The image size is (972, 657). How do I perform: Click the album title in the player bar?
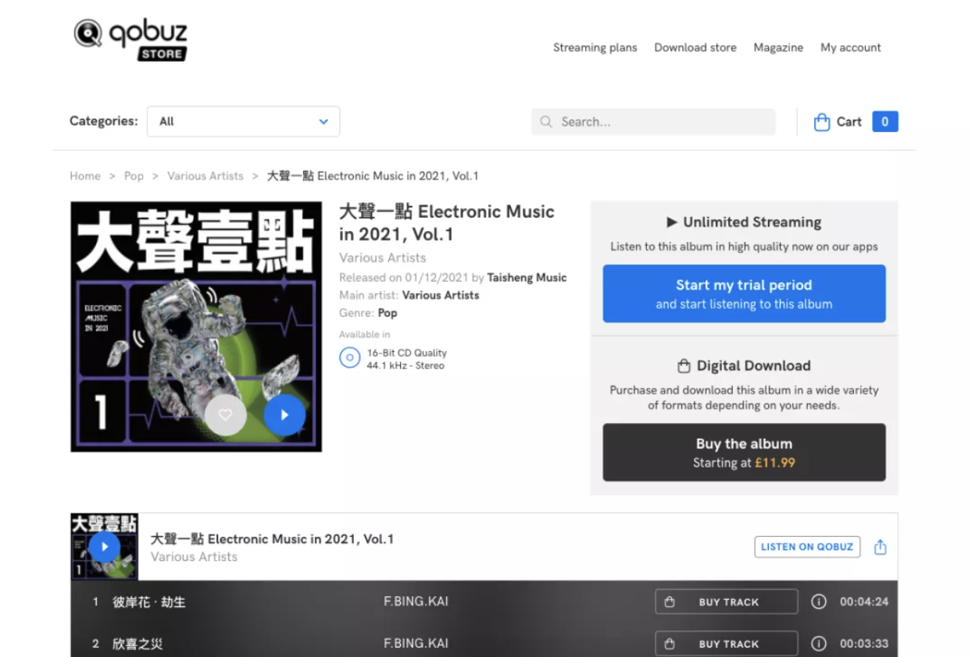pyautogui.click(x=272, y=539)
